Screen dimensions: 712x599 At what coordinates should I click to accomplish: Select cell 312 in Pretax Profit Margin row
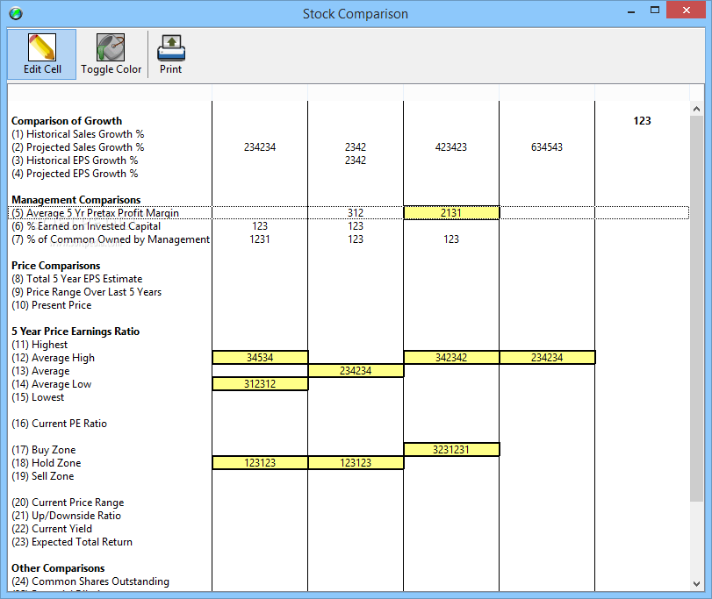pyautogui.click(x=356, y=212)
